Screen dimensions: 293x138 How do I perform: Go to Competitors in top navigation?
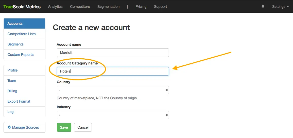pyautogui.click(x=80, y=7)
